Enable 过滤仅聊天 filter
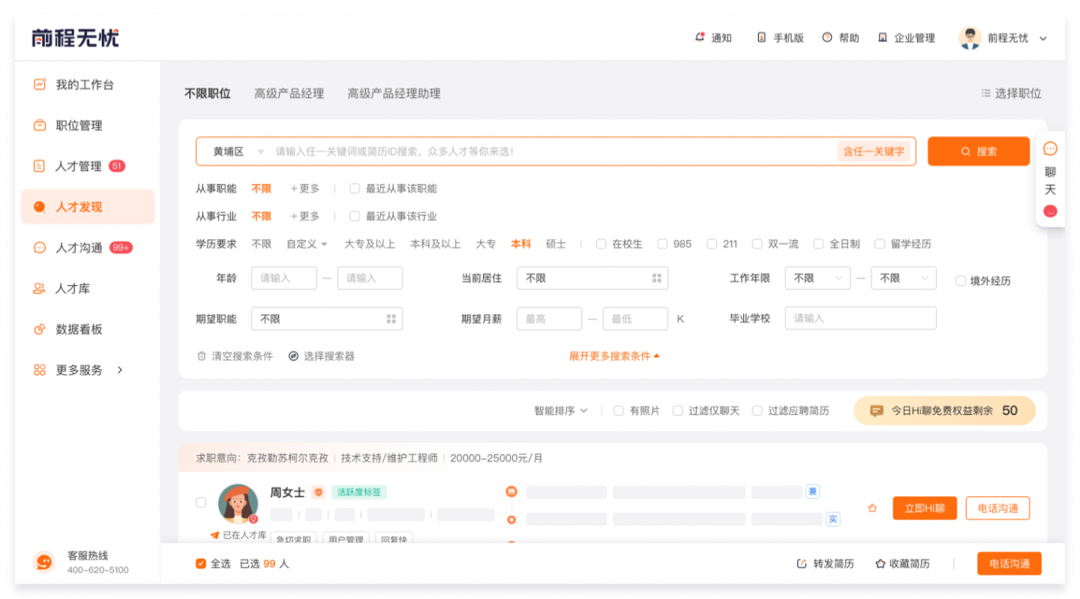The width and height of the screenshot is (1080, 599). tap(678, 411)
